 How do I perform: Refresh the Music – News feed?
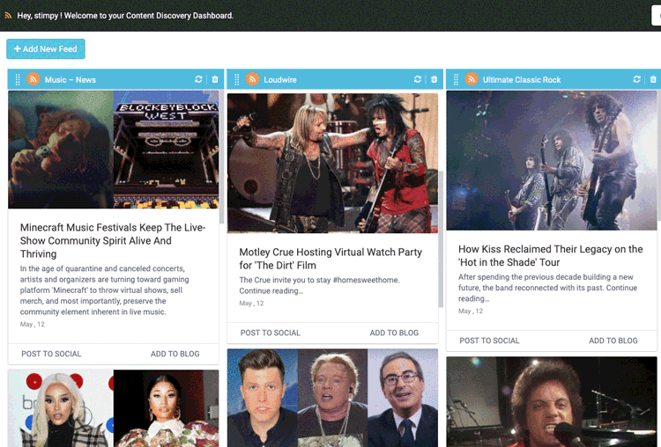pyautogui.click(x=198, y=79)
